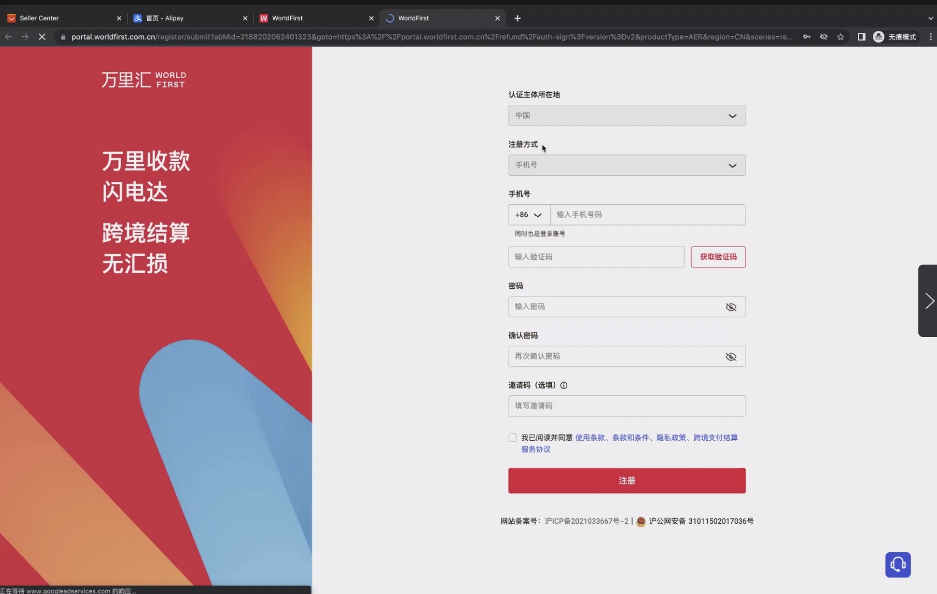Bookmark this page with the star icon
937x594 pixels.
[x=840, y=37]
